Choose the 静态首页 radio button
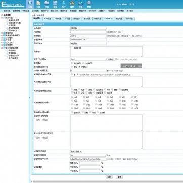Viewport: 183px width, 183px height. point(72,63)
